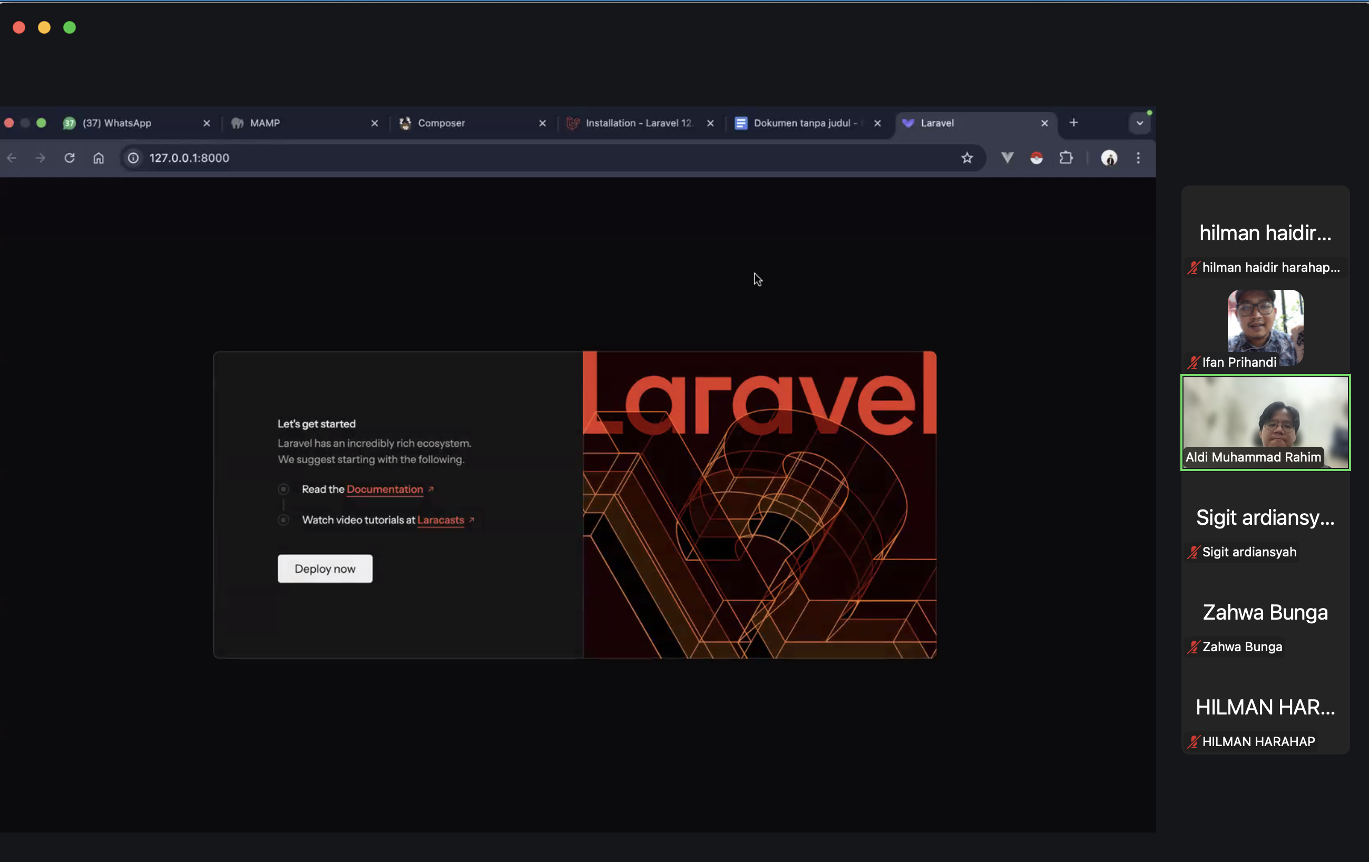Open the Laracasts link
Viewport: 1369px width, 862px height.
441,520
